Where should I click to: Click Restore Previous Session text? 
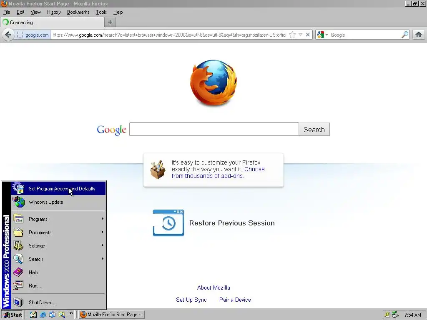pyautogui.click(x=232, y=223)
